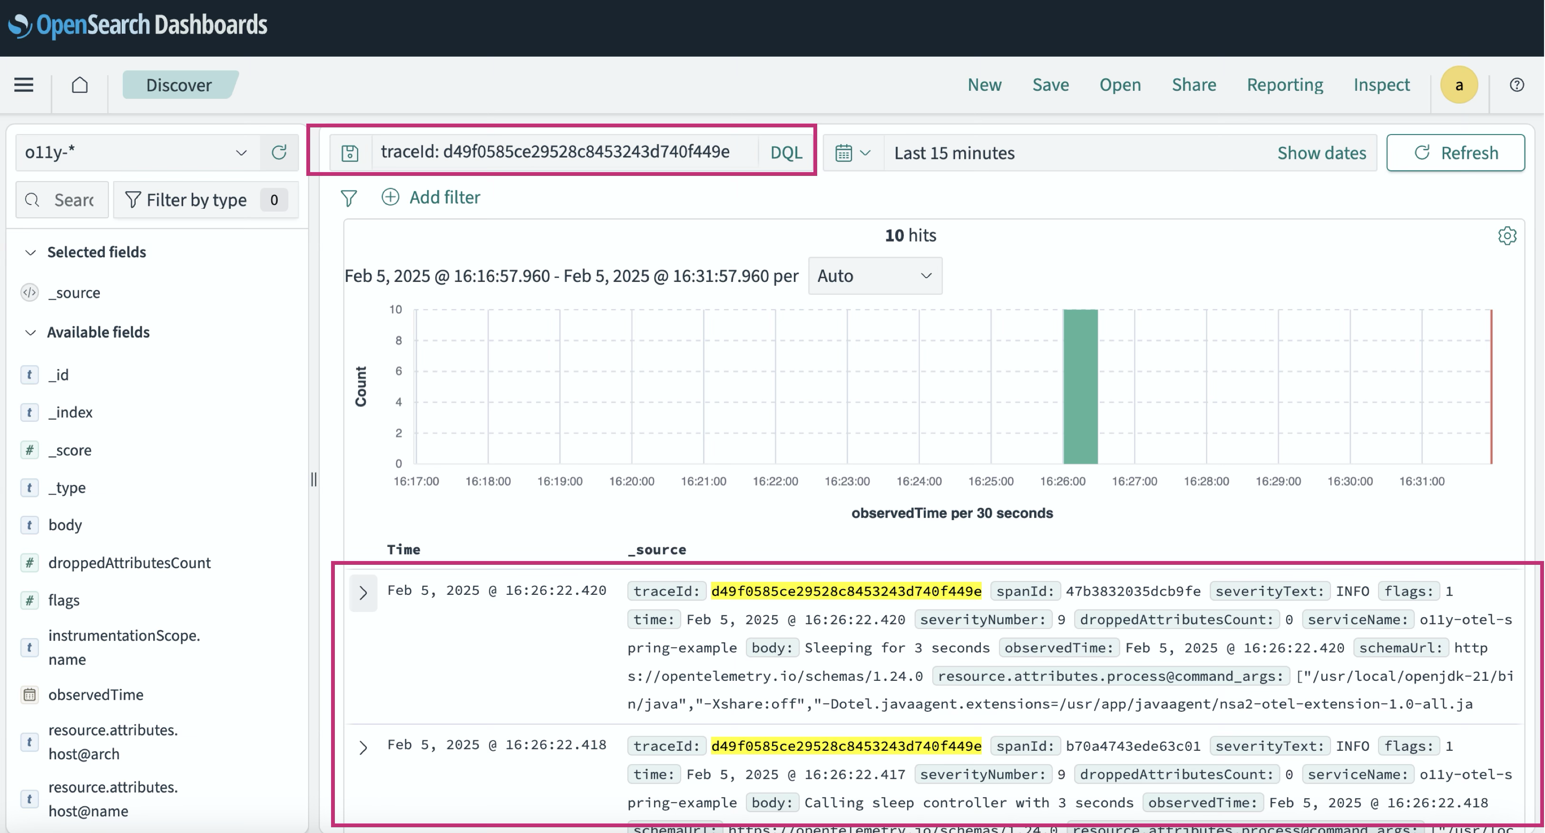Click the host@name field type icon
Image resolution: width=1545 pixels, height=833 pixels.
coord(29,799)
